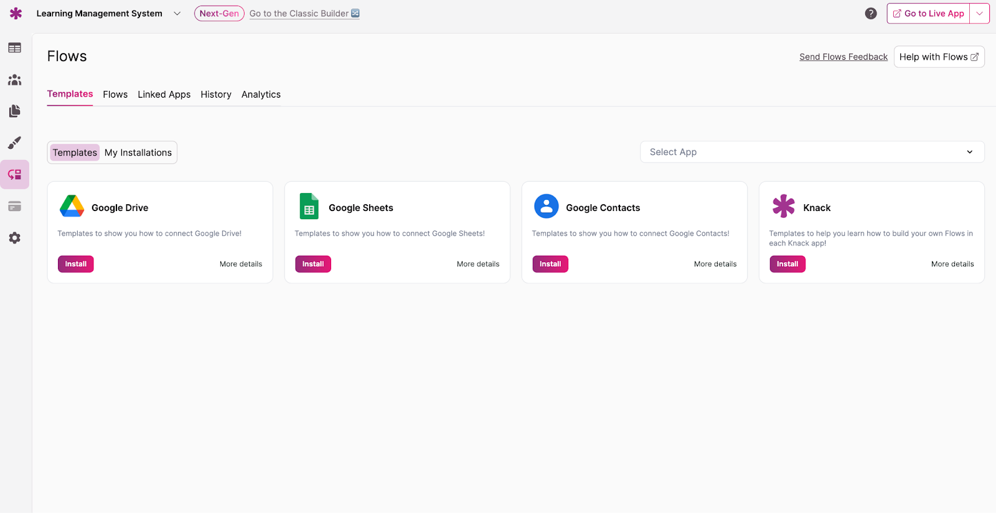Switch to the Linked Apps tab
Screen dimensions: 996x513
pos(164,95)
